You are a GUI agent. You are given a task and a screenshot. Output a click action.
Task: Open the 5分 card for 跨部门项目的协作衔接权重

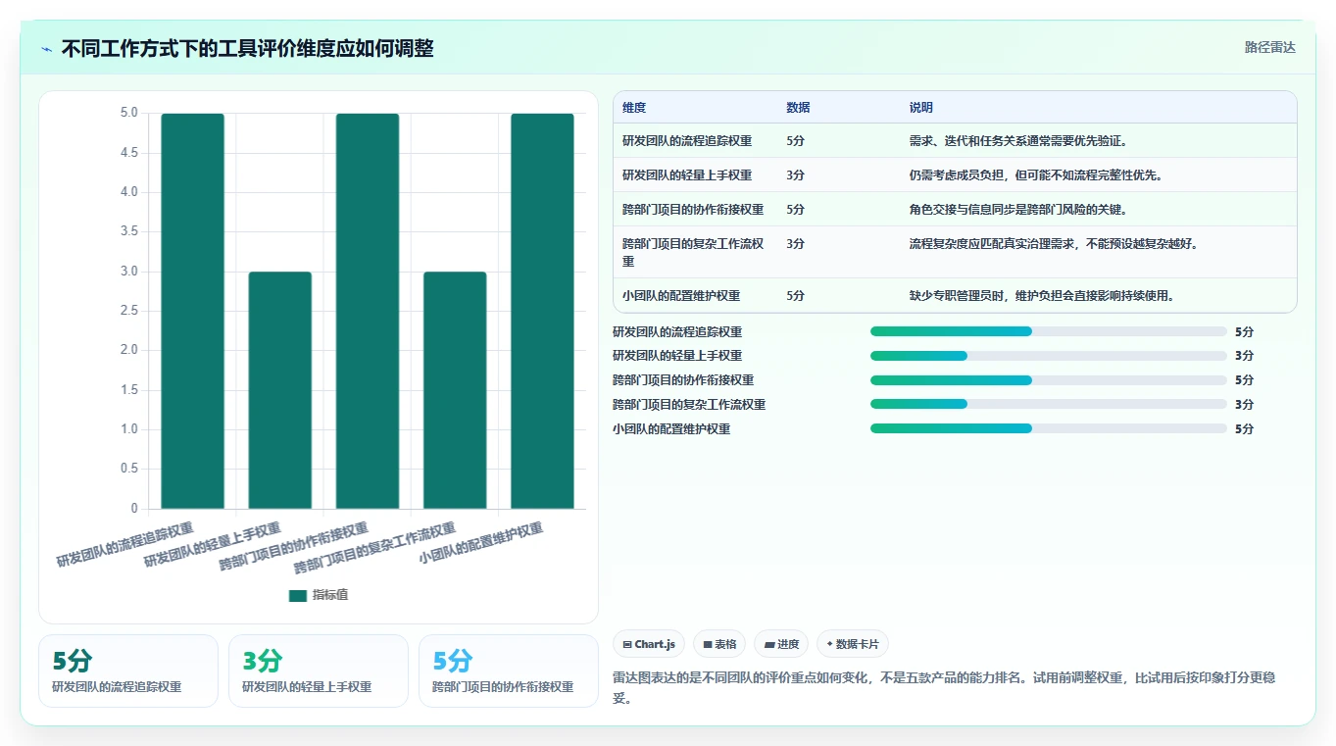(509, 671)
